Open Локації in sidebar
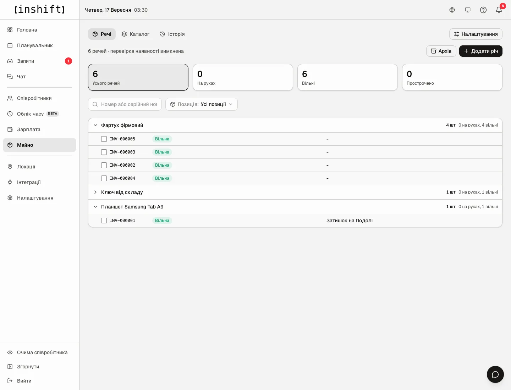This screenshot has height=390, width=511. 39,167
